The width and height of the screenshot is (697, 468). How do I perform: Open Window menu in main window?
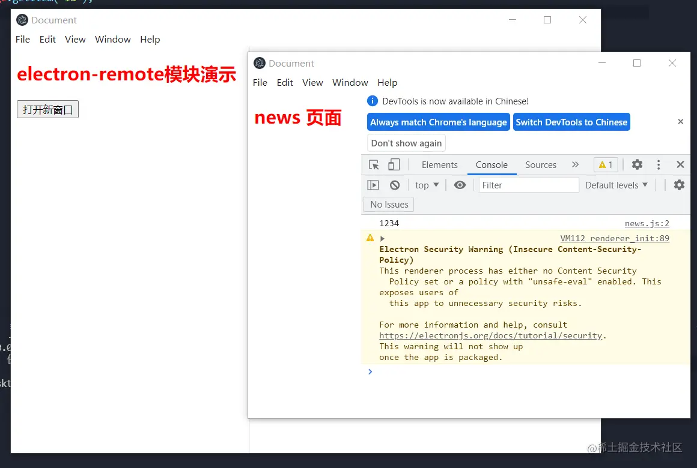(x=113, y=40)
